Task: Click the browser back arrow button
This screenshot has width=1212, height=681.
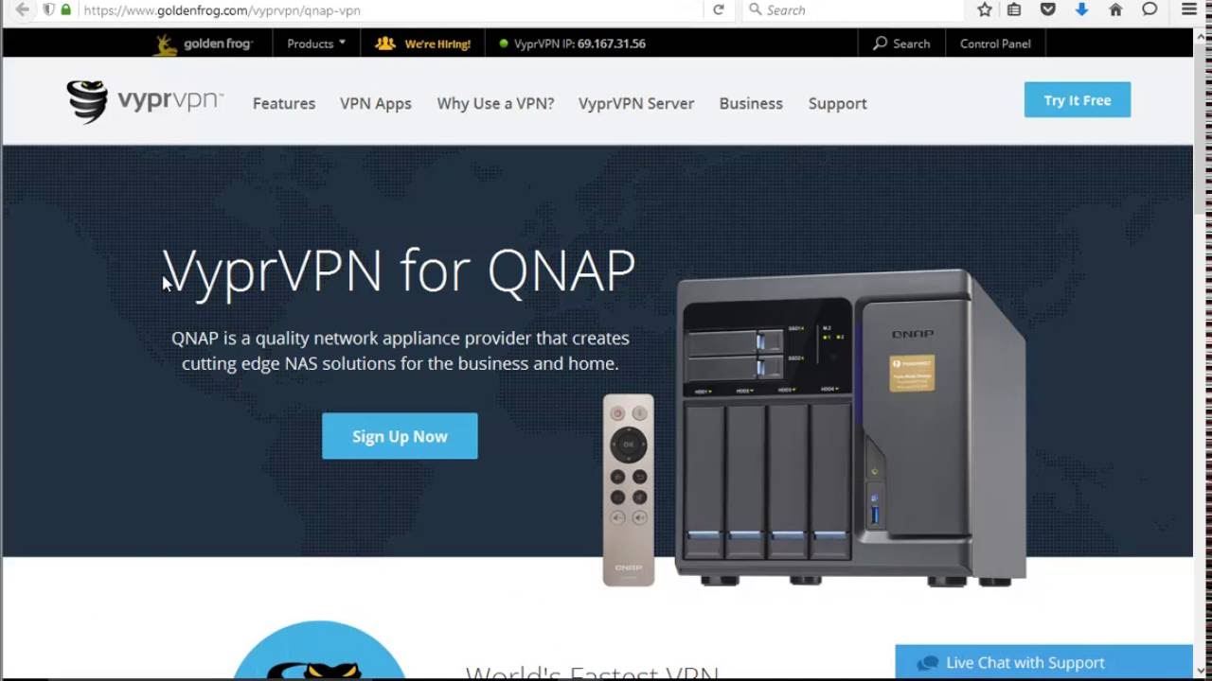Action: tap(22, 9)
